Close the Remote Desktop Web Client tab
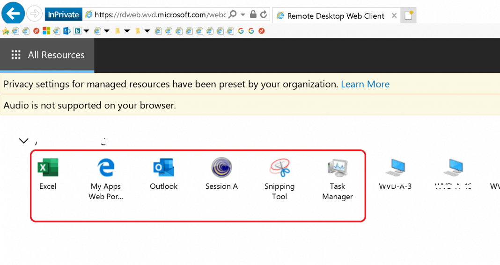 (x=394, y=15)
